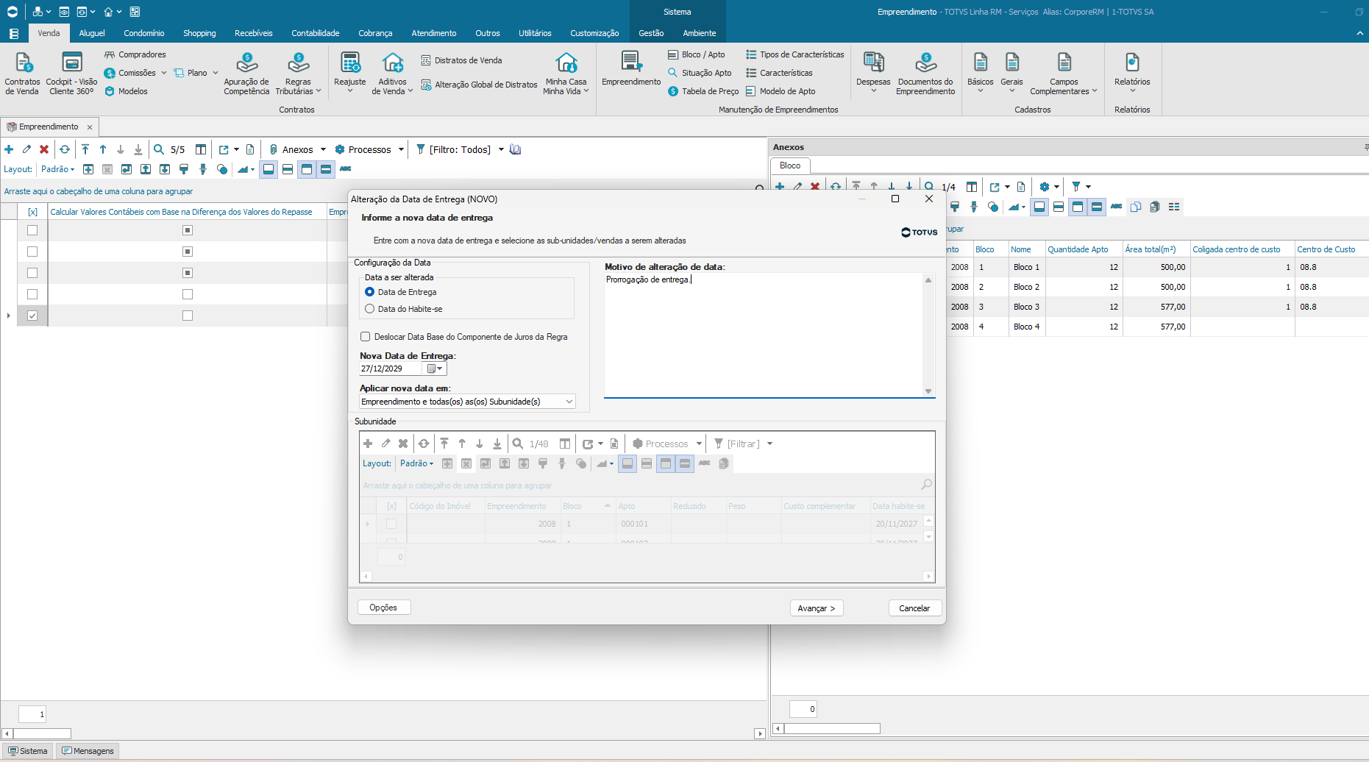Click the Cancelar button
The width and height of the screenshot is (1369, 762).
pyautogui.click(x=914, y=608)
